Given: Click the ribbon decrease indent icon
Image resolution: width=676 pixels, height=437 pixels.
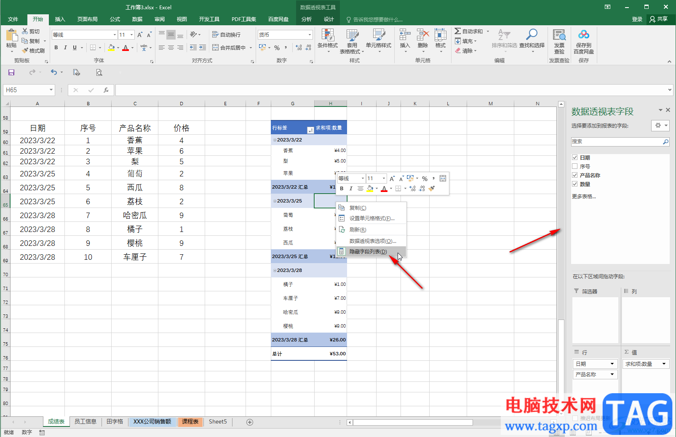Looking at the screenshot, I should click(193, 48).
